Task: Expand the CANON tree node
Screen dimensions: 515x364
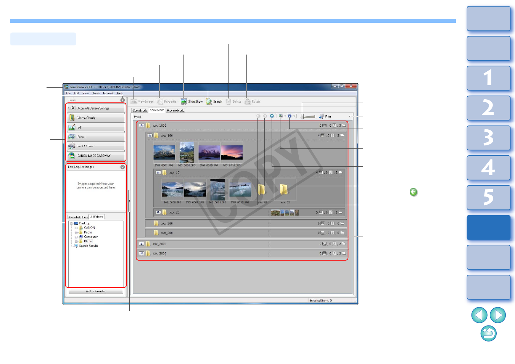Action: [x=76, y=228]
